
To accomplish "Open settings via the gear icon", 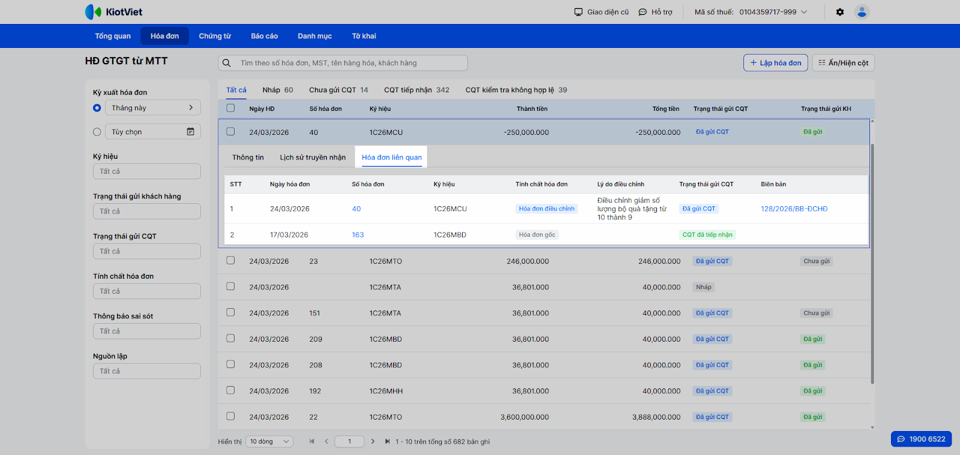I will coord(840,12).
